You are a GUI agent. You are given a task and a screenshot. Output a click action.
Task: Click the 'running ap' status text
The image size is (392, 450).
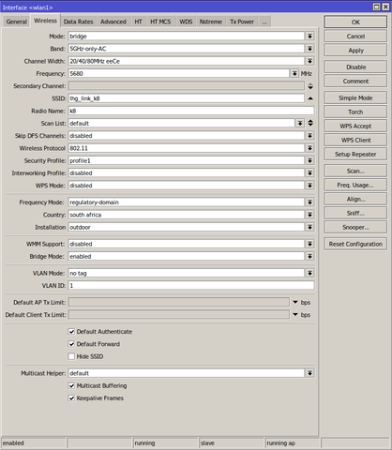(280, 443)
